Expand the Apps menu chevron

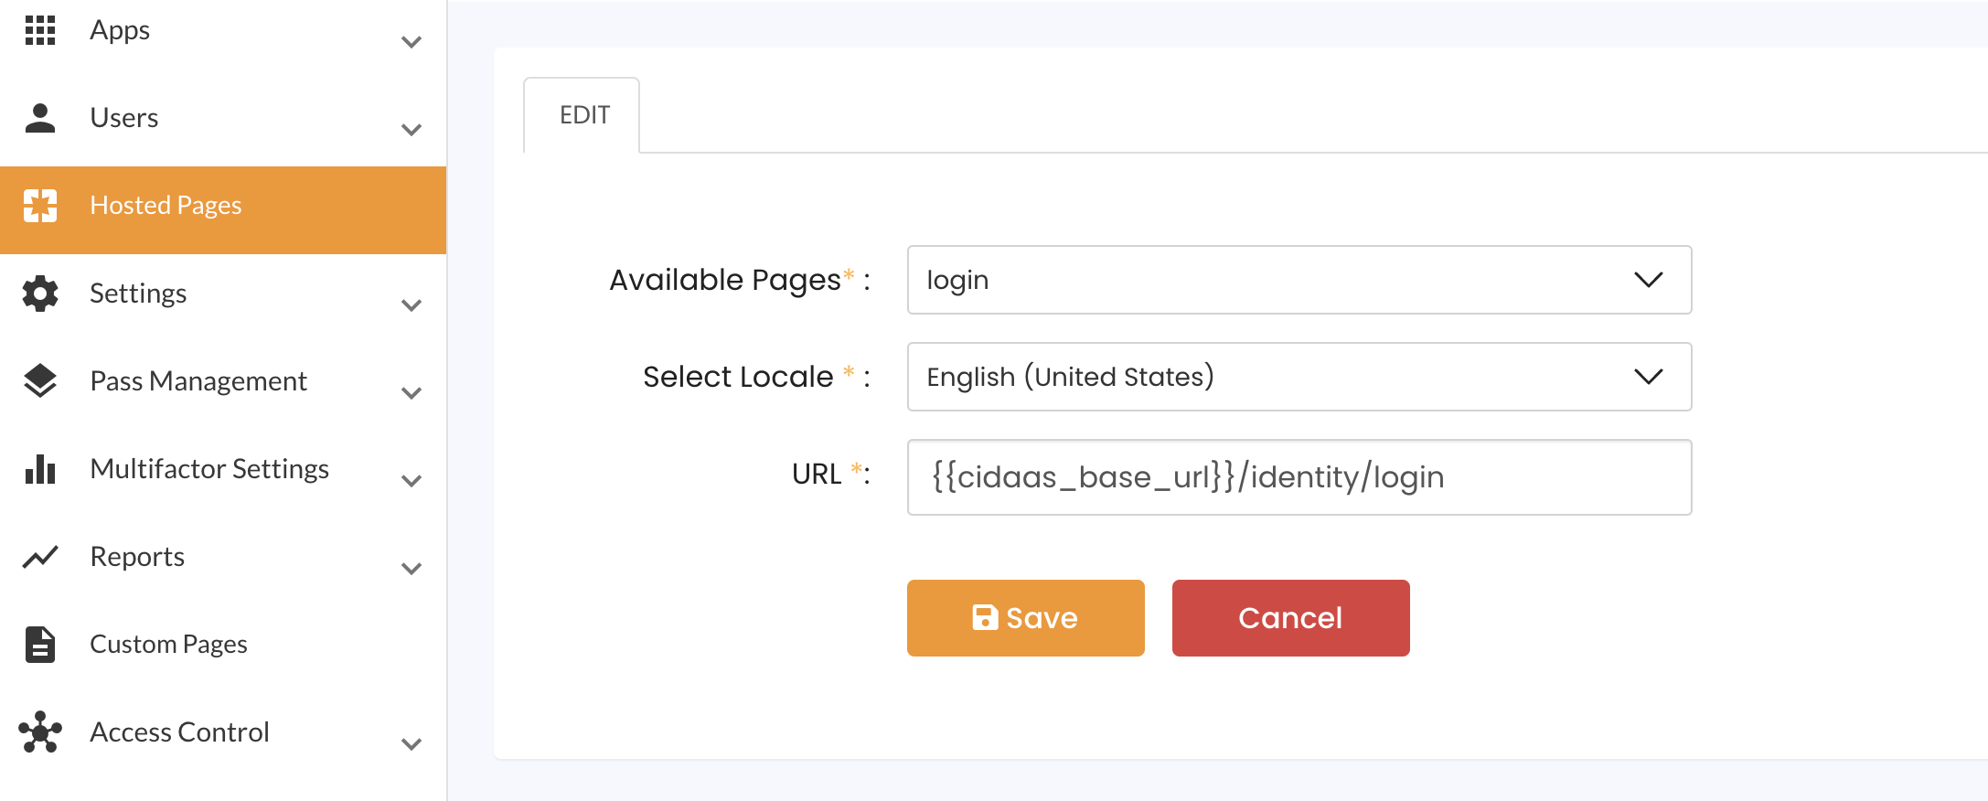411,42
